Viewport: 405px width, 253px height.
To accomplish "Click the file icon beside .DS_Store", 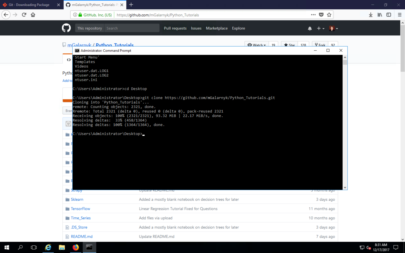I will pyautogui.click(x=67, y=227).
